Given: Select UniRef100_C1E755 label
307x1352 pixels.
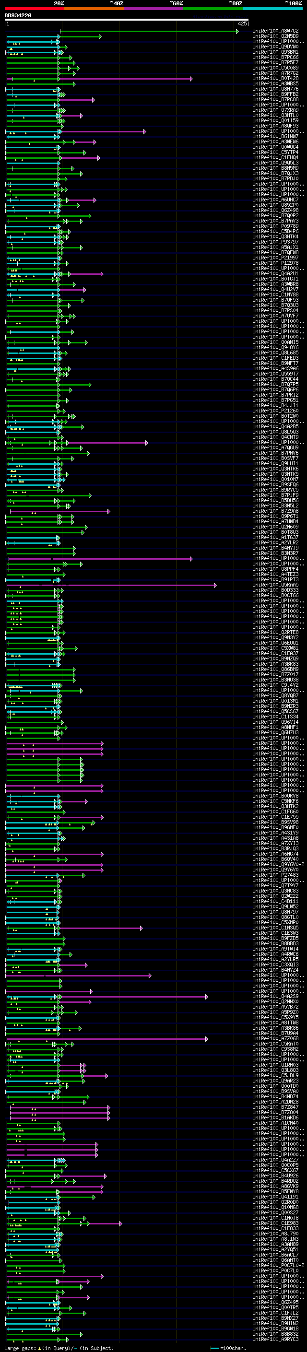Looking at the screenshot, I should [x=275, y=817].
